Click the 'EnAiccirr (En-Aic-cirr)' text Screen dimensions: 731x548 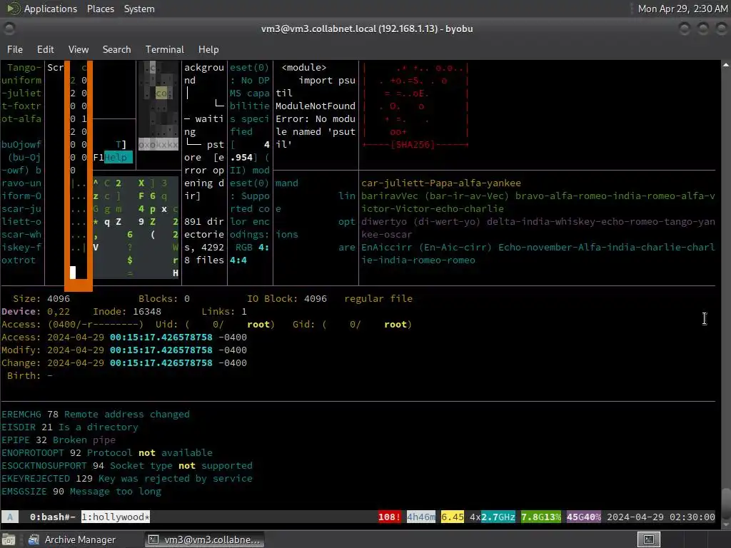pos(427,247)
